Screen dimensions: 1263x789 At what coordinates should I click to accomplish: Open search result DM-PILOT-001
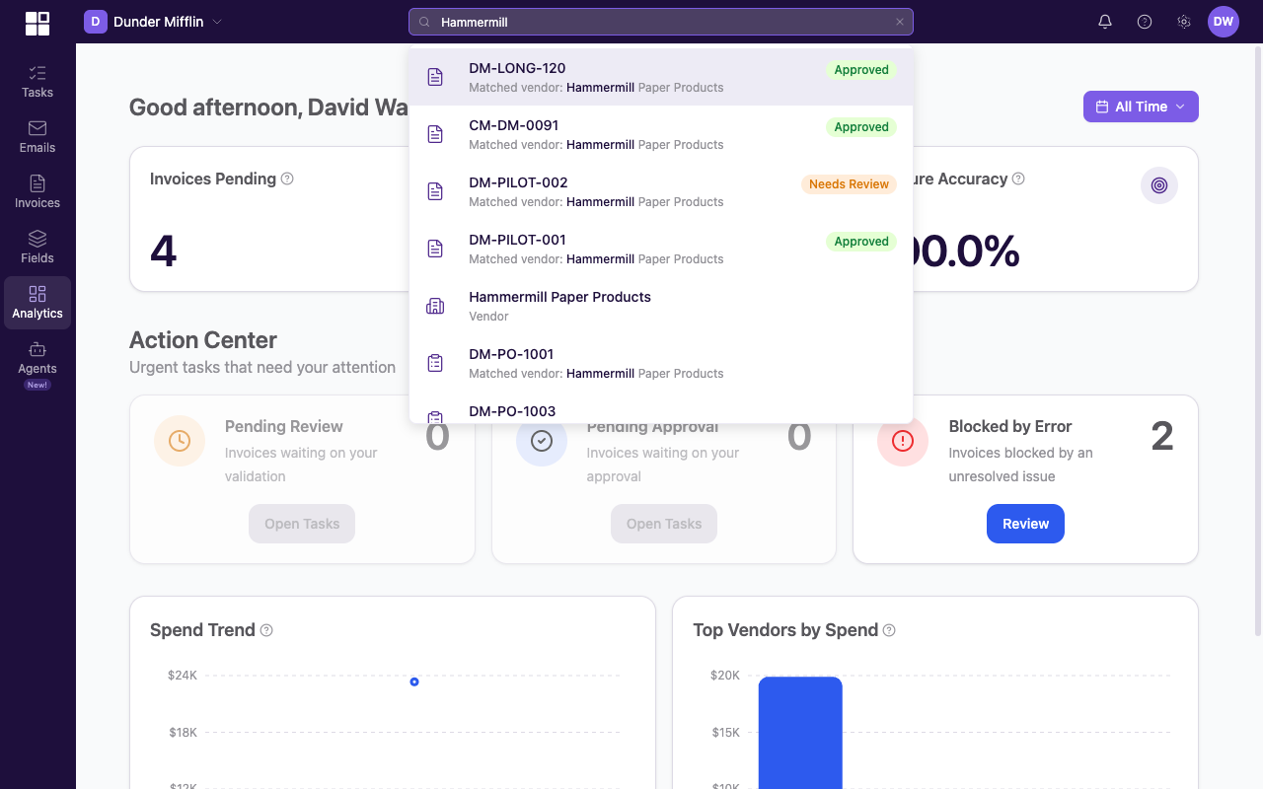[661, 249]
